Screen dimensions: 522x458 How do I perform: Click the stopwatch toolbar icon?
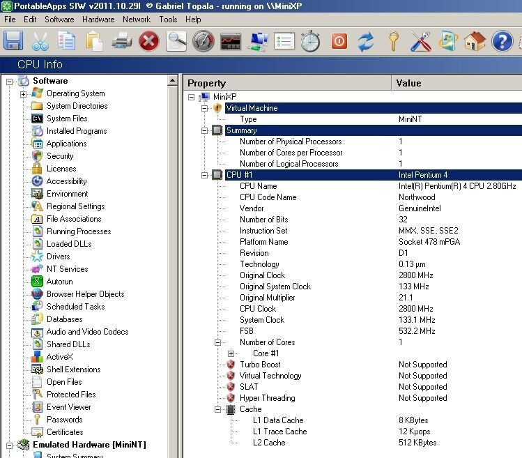(311, 41)
